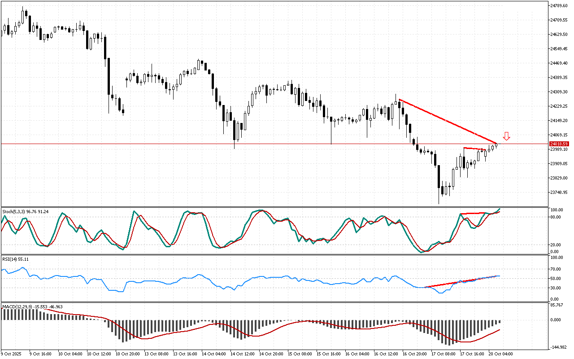Screen dimensions: 574x359
Task: Click the 80.00 level on Stochastic scale
Action: (557, 217)
